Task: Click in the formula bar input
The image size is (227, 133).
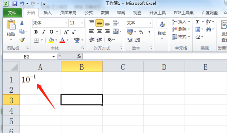Action: pyautogui.click(x=155, y=57)
